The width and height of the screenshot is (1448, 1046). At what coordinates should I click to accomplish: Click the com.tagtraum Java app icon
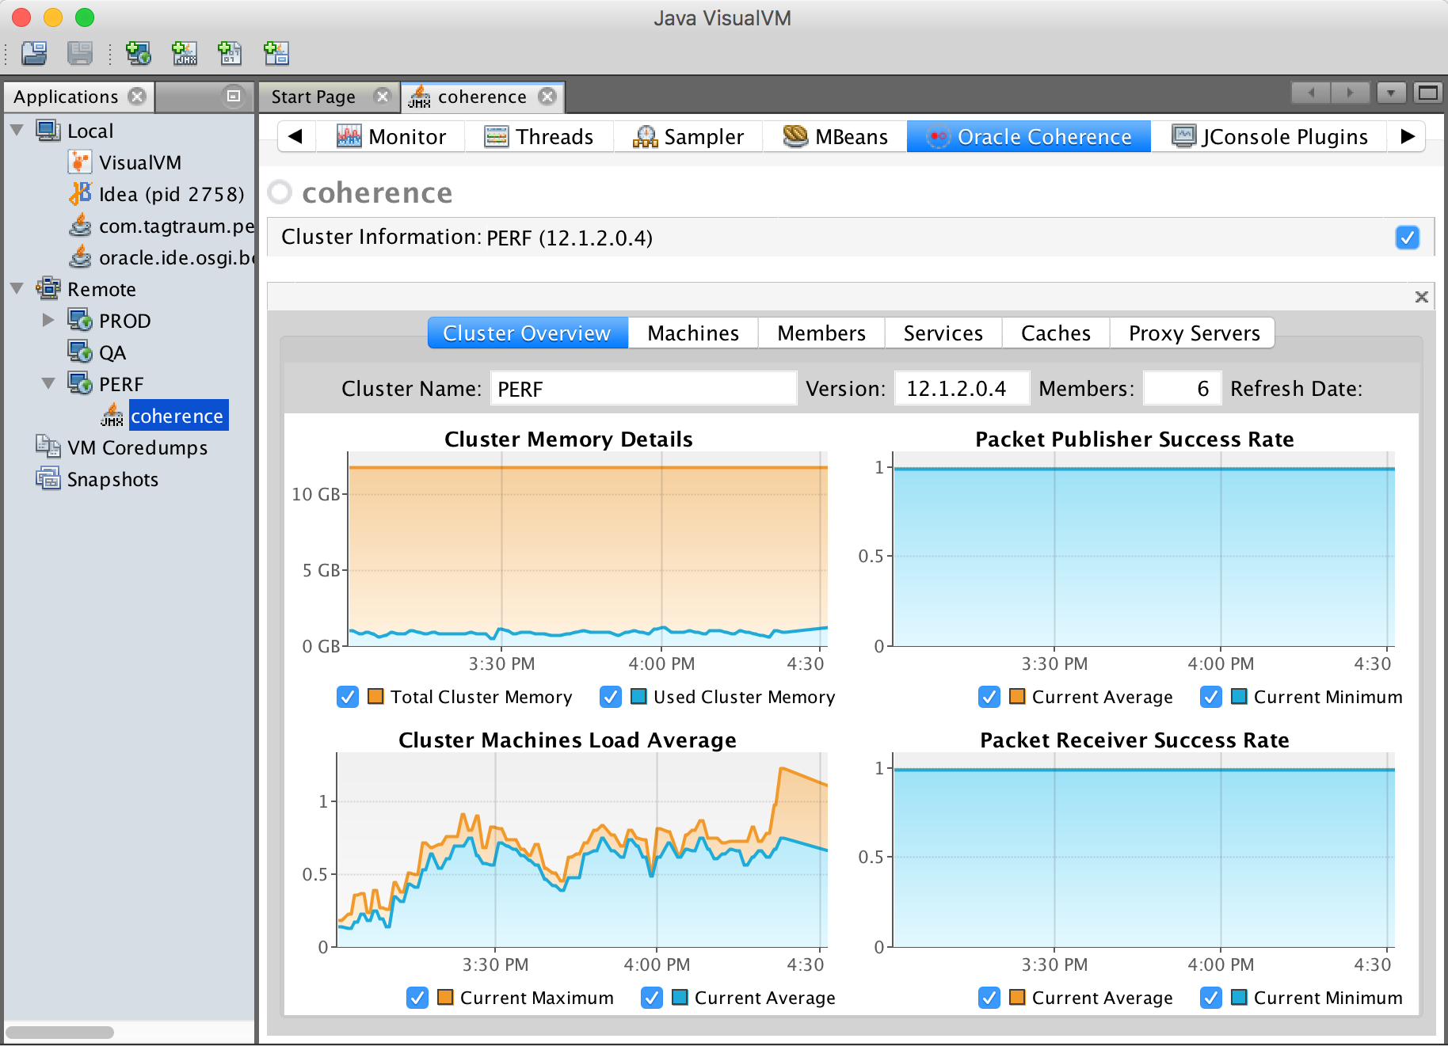tap(80, 226)
